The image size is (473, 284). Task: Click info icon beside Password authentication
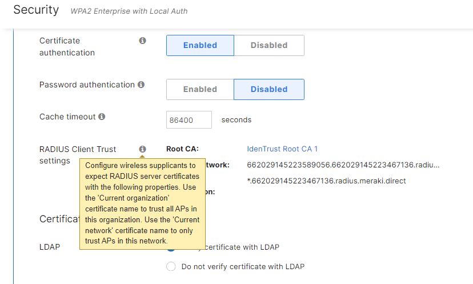point(141,85)
